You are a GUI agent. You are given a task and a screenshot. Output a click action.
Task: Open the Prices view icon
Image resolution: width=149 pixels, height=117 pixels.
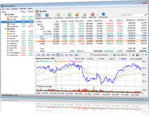[38, 16]
